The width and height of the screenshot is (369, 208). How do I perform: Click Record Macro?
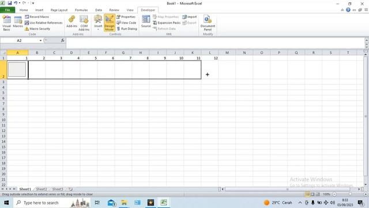(x=37, y=17)
